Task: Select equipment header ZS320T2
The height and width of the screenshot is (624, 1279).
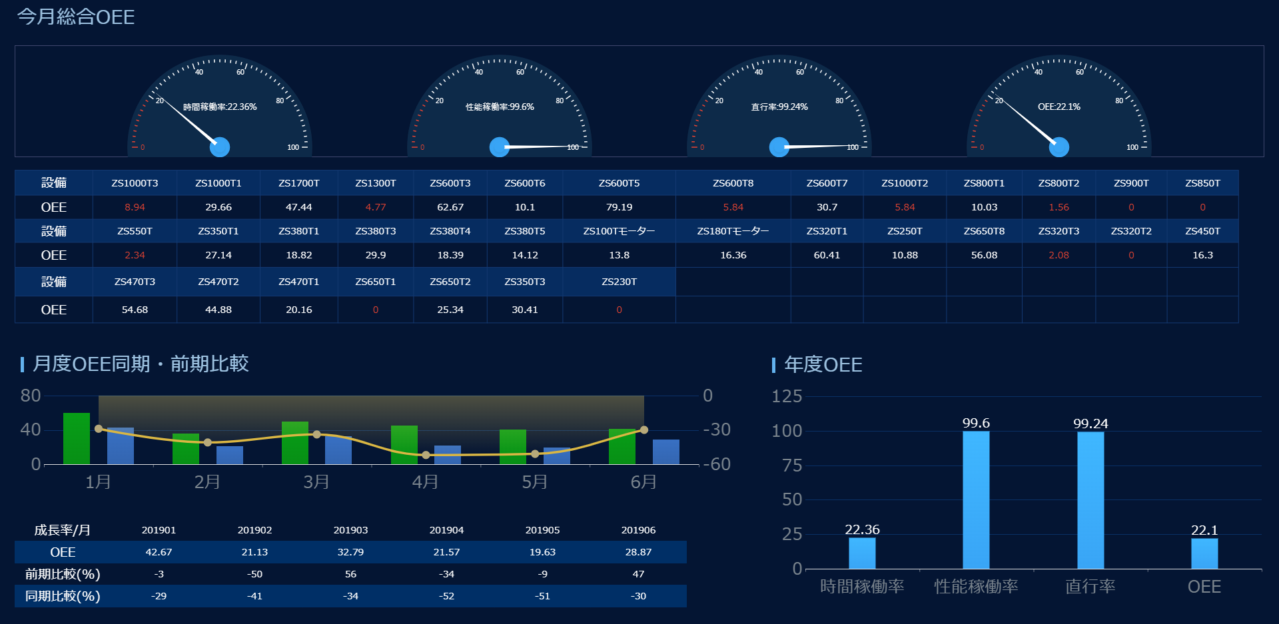Action: click(1132, 231)
